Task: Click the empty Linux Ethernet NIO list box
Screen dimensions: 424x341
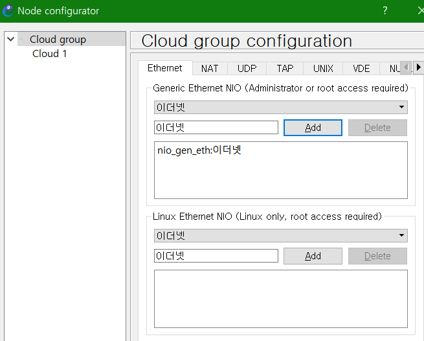Action: pyautogui.click(x=281, y=299)
